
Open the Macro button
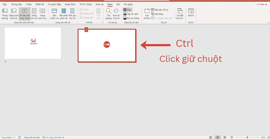click(191, 12)
